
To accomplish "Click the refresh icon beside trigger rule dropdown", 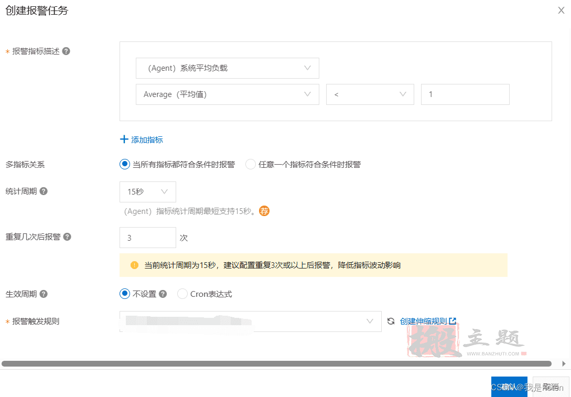I will point(391,321).
